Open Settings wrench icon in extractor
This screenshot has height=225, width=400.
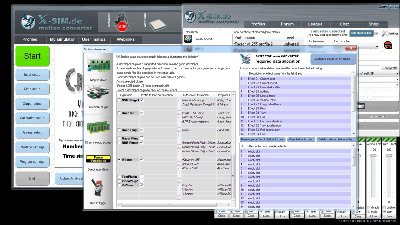coord(384,33)
